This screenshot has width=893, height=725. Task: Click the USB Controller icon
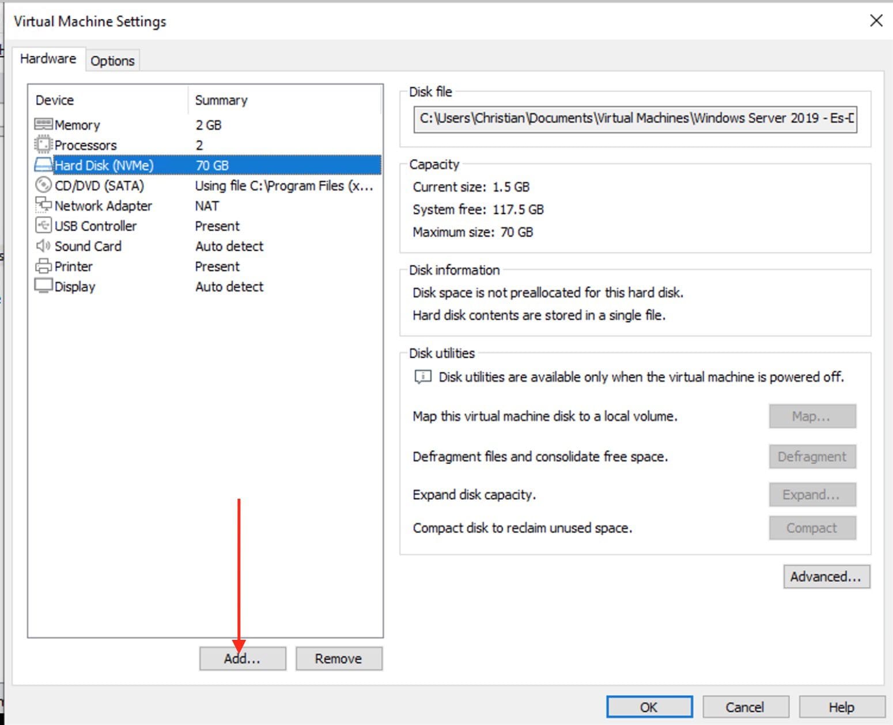click(43, 226)
